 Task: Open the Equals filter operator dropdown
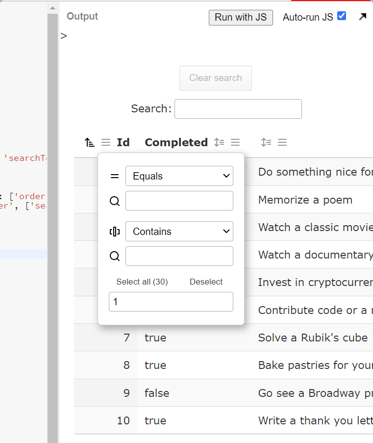click(179, 176)
